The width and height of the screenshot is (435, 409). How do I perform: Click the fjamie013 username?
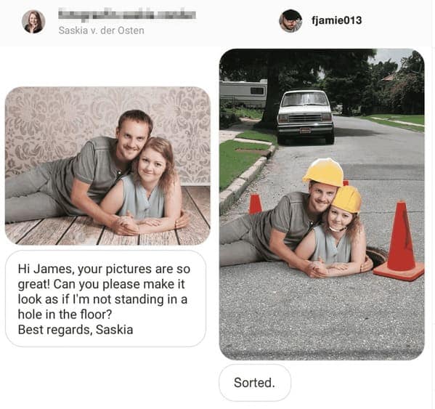click(x=336, y=20)
